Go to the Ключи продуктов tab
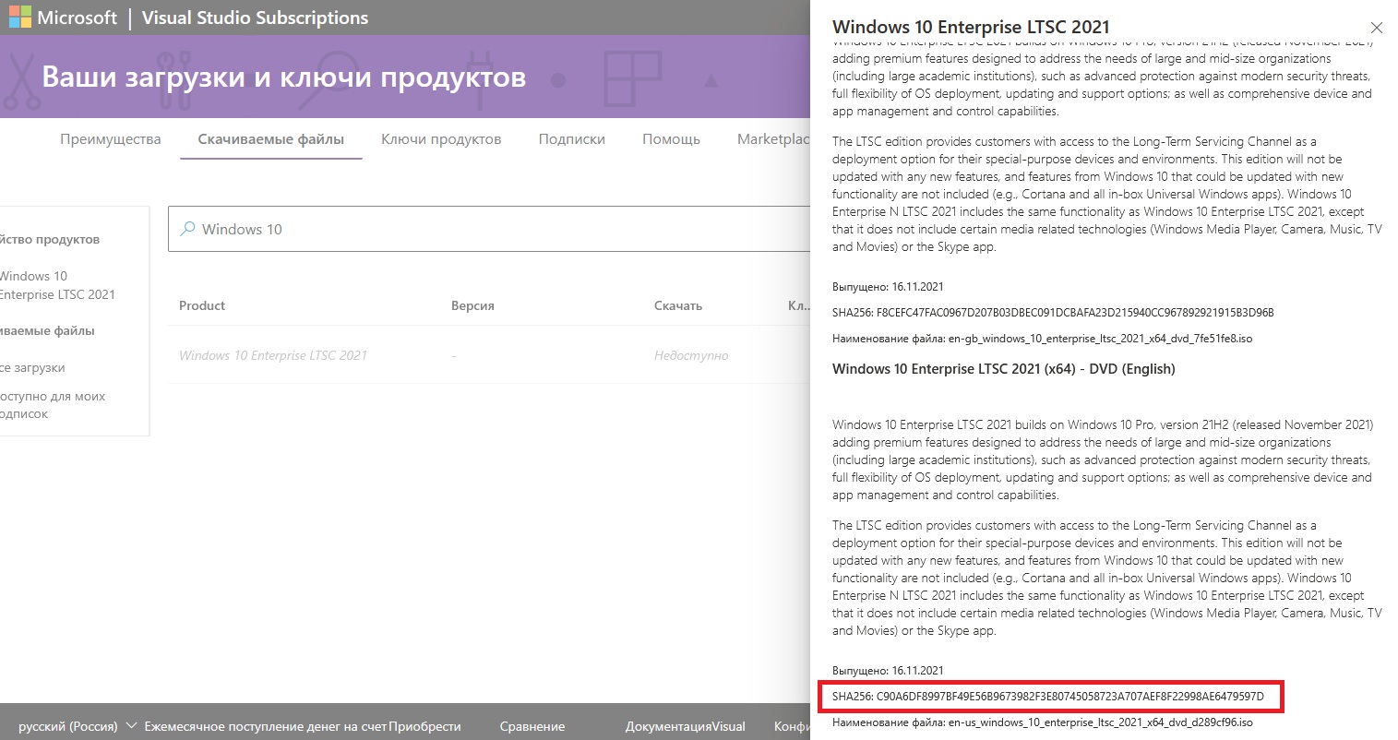 pyautogui.click(x=441, y=139)
